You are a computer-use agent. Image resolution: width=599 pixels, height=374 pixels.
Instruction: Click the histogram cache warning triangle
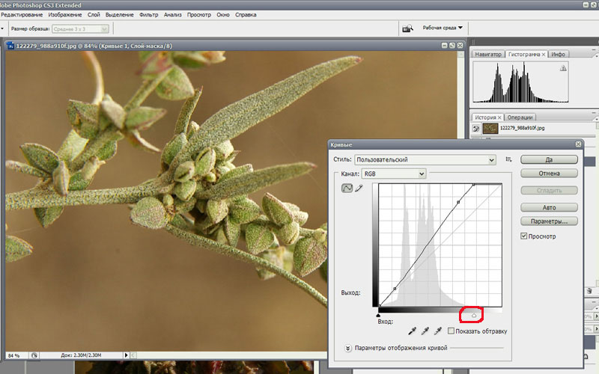point(563,68)
